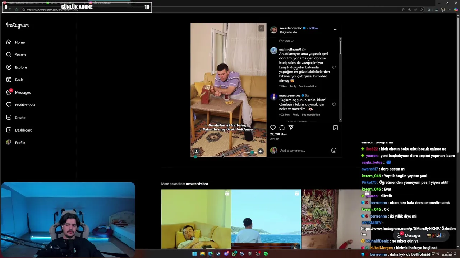Open Reels in Instagram sidebar
This screenshot has width=460, height=258.
point(15,80)
